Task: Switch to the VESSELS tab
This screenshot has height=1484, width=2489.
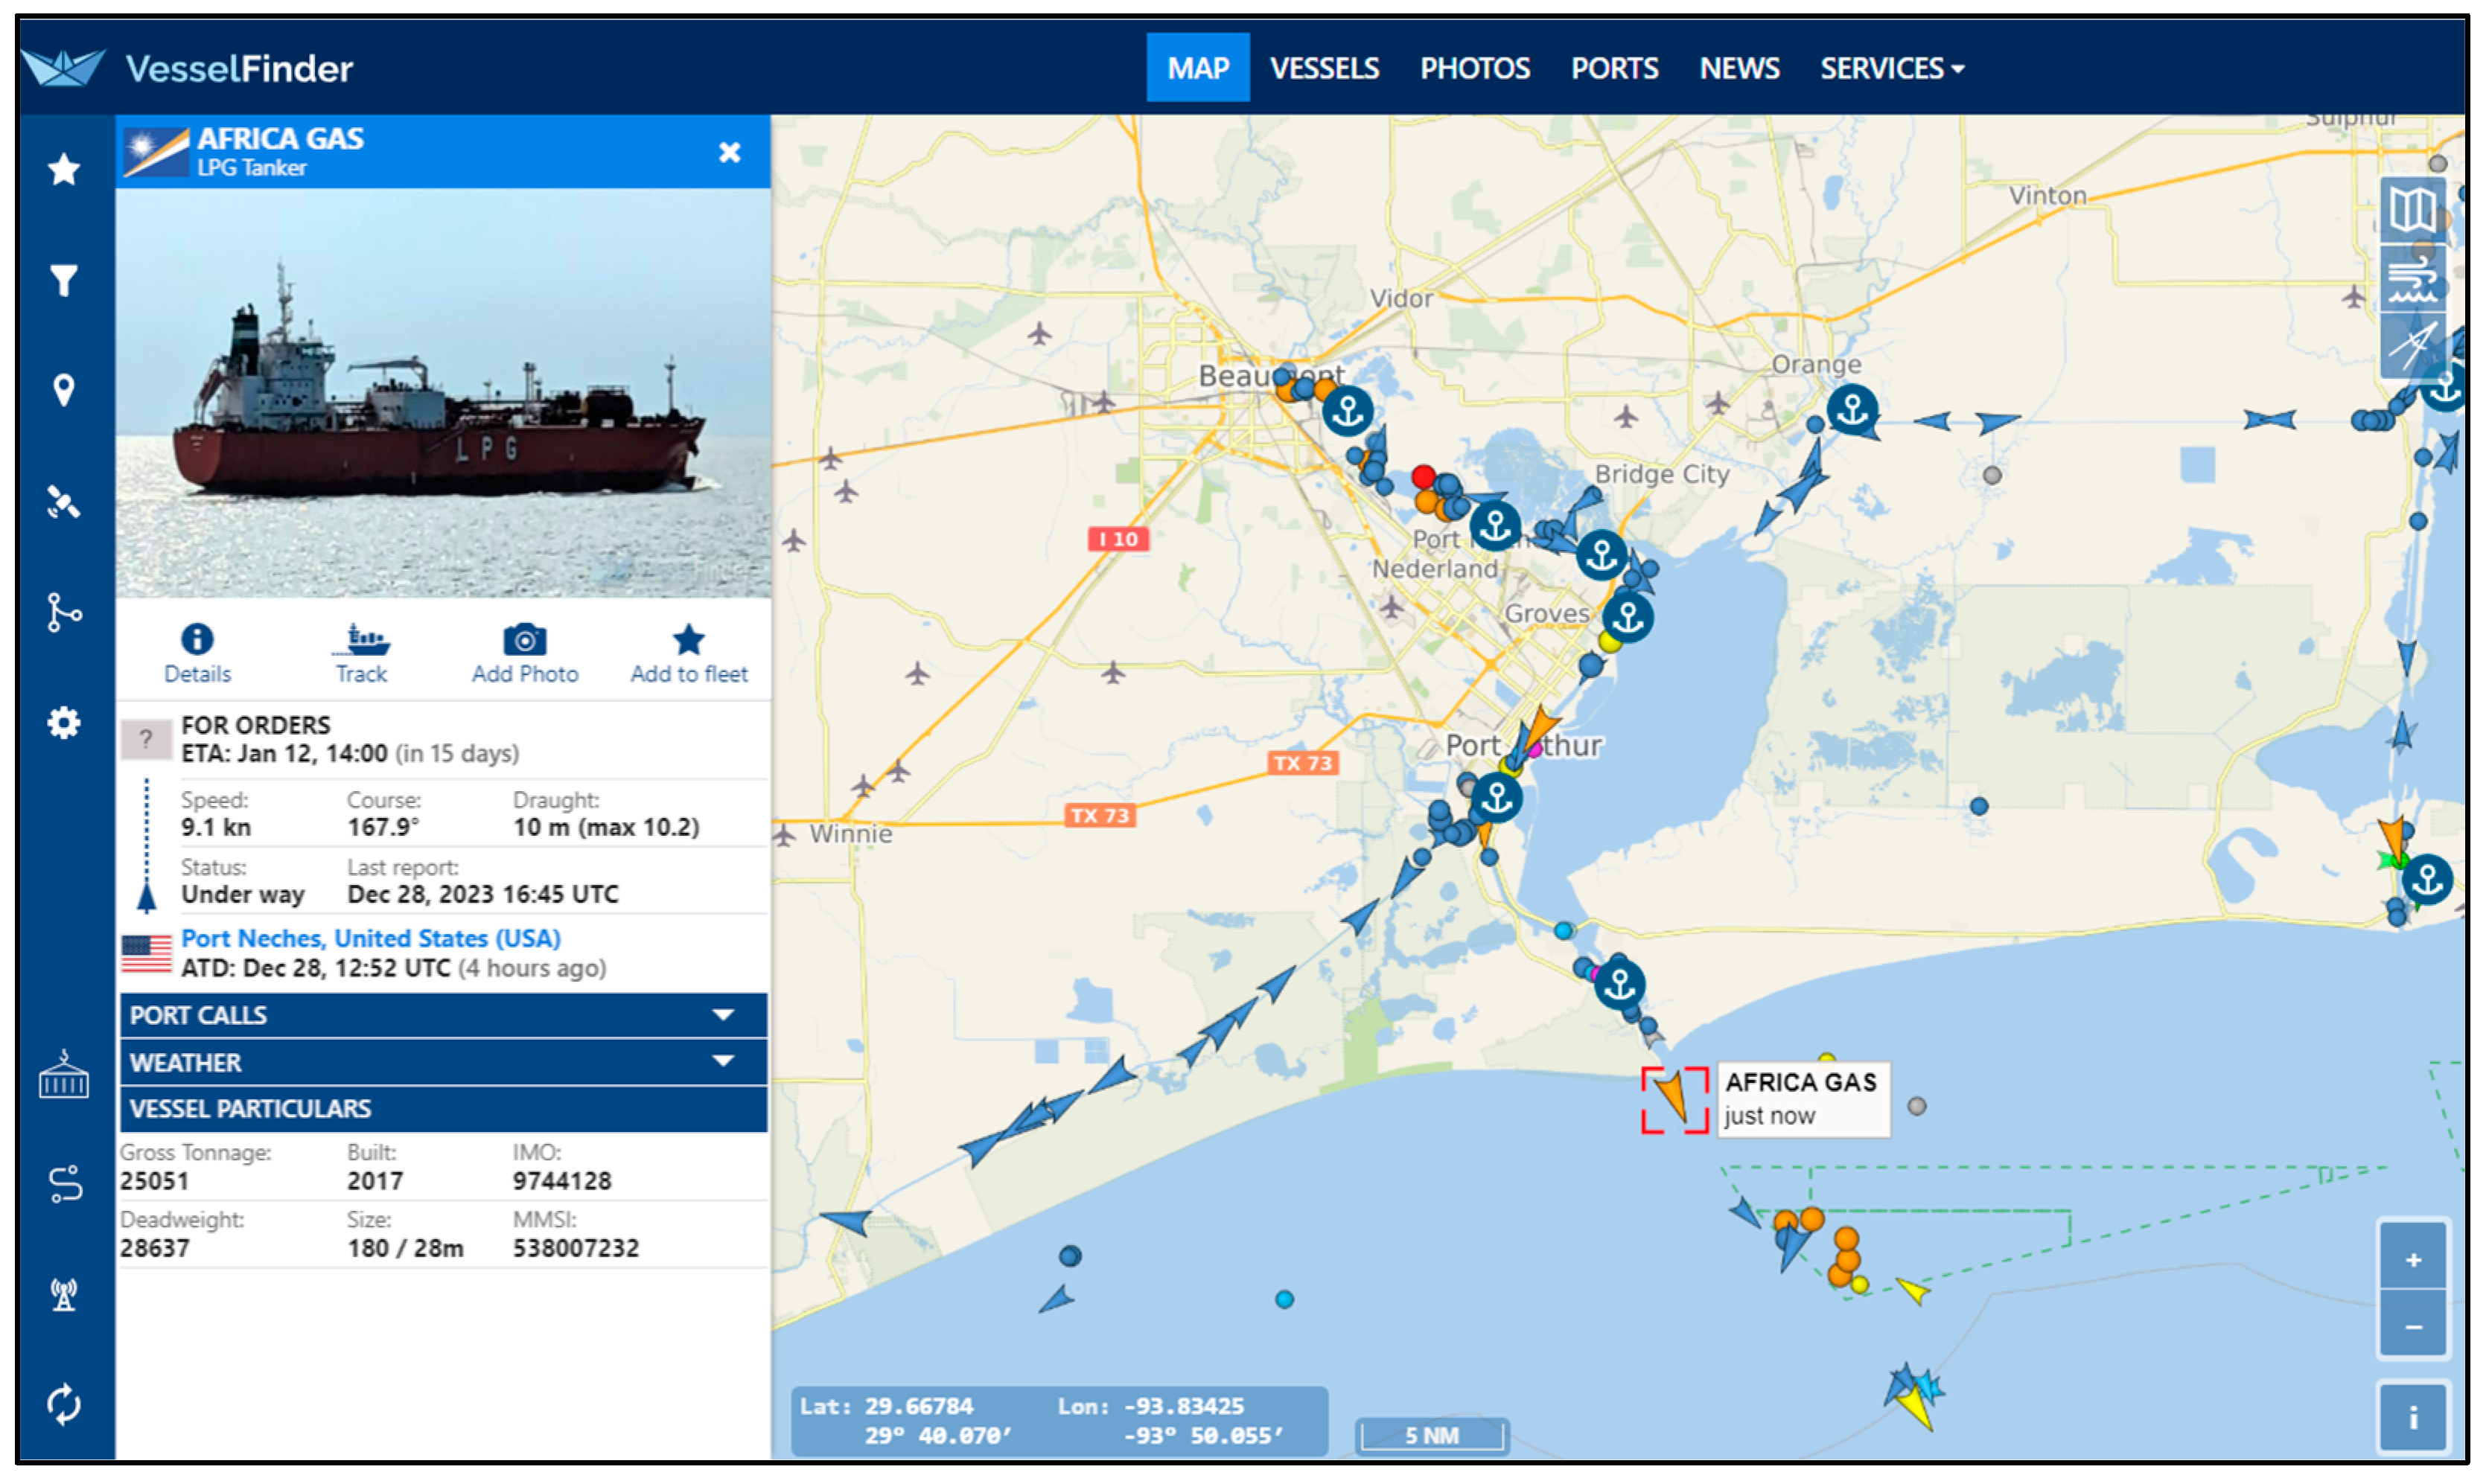Action: coord(1324,68)
